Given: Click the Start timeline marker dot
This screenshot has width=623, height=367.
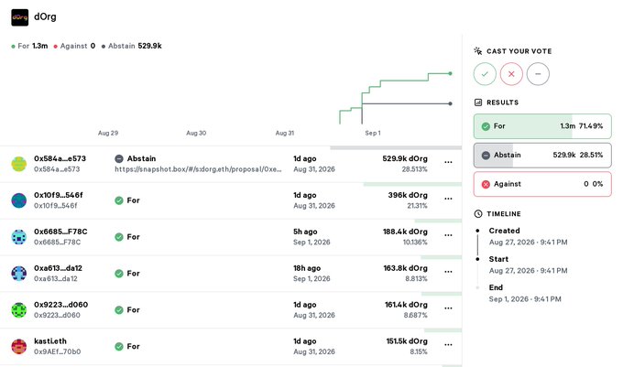Looking at the screenshot, I should point(477,259).
